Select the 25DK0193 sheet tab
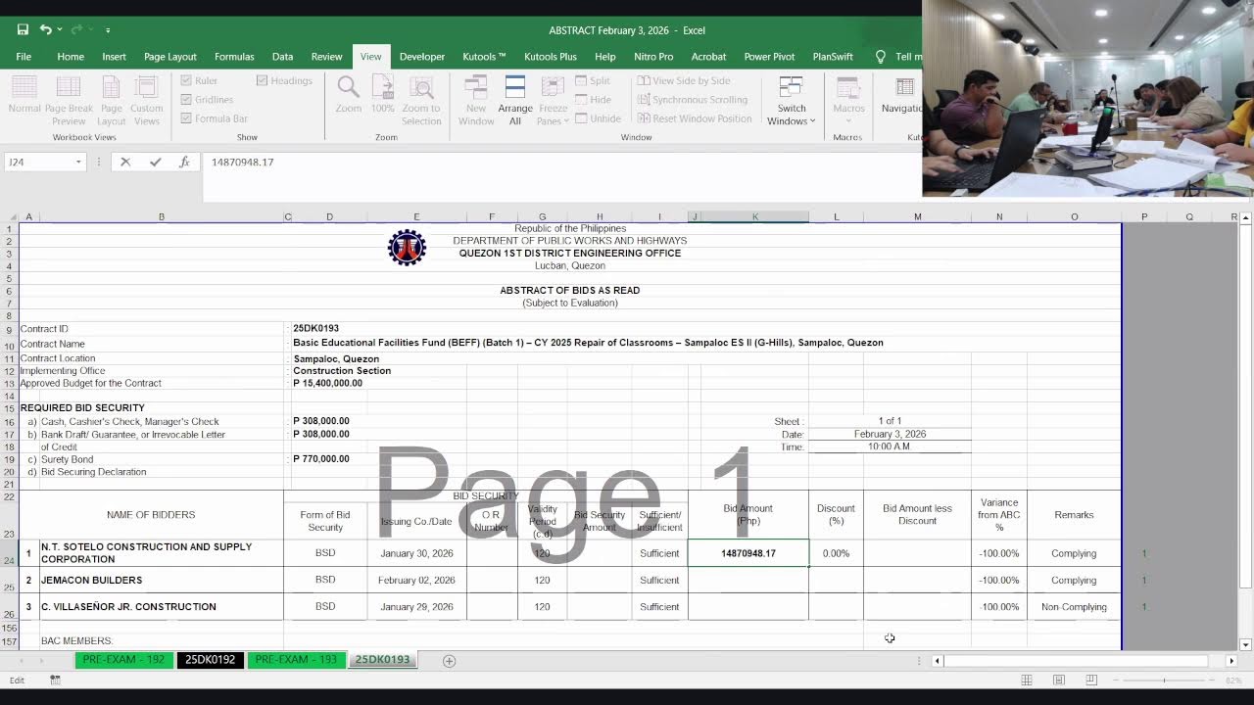This screenshot has width=1254, height=705. point(382,660)
